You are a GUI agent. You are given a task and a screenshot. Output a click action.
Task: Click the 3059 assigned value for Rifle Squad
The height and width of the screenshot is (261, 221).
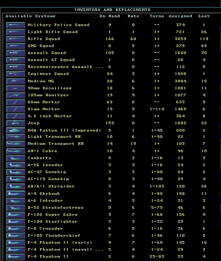click(x=180, y=39)
